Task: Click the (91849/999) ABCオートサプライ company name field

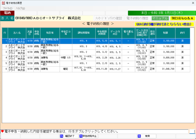Action: (x=54, y=18)
